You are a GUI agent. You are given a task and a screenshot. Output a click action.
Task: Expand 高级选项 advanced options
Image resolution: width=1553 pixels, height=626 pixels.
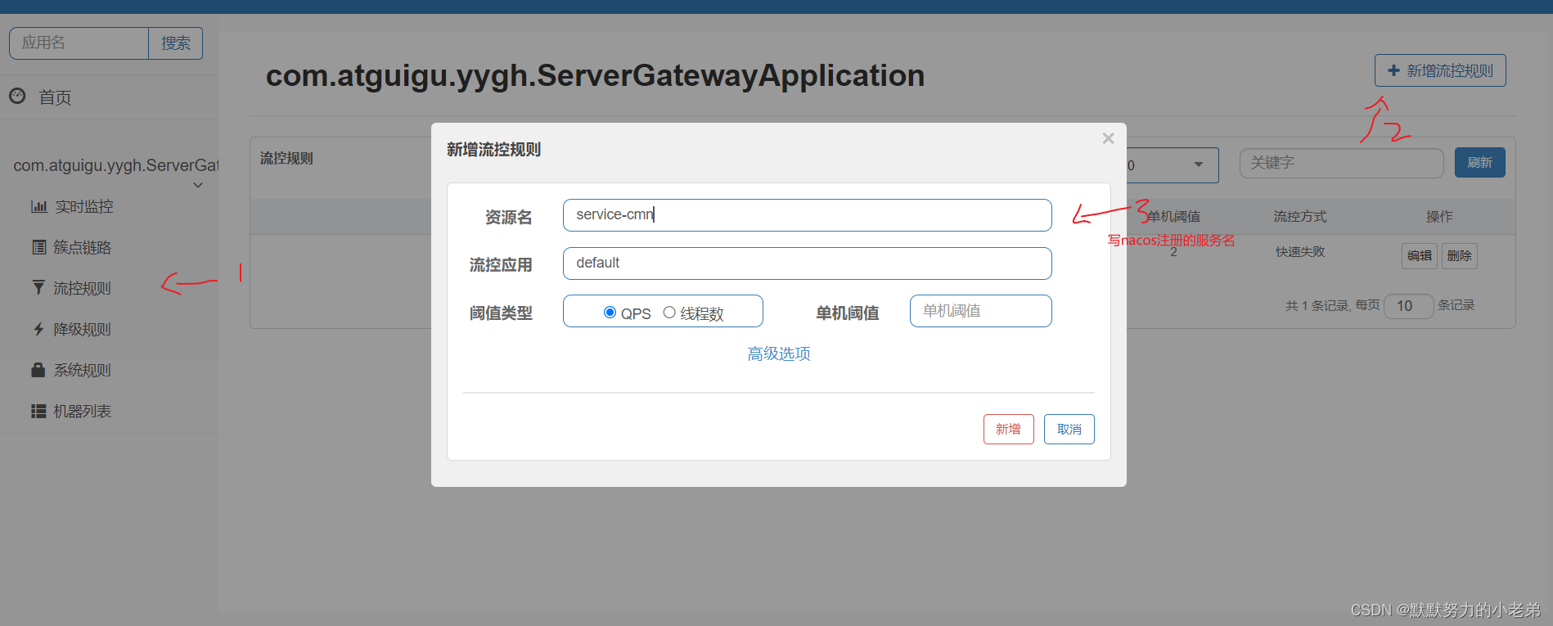click(779, 354)
